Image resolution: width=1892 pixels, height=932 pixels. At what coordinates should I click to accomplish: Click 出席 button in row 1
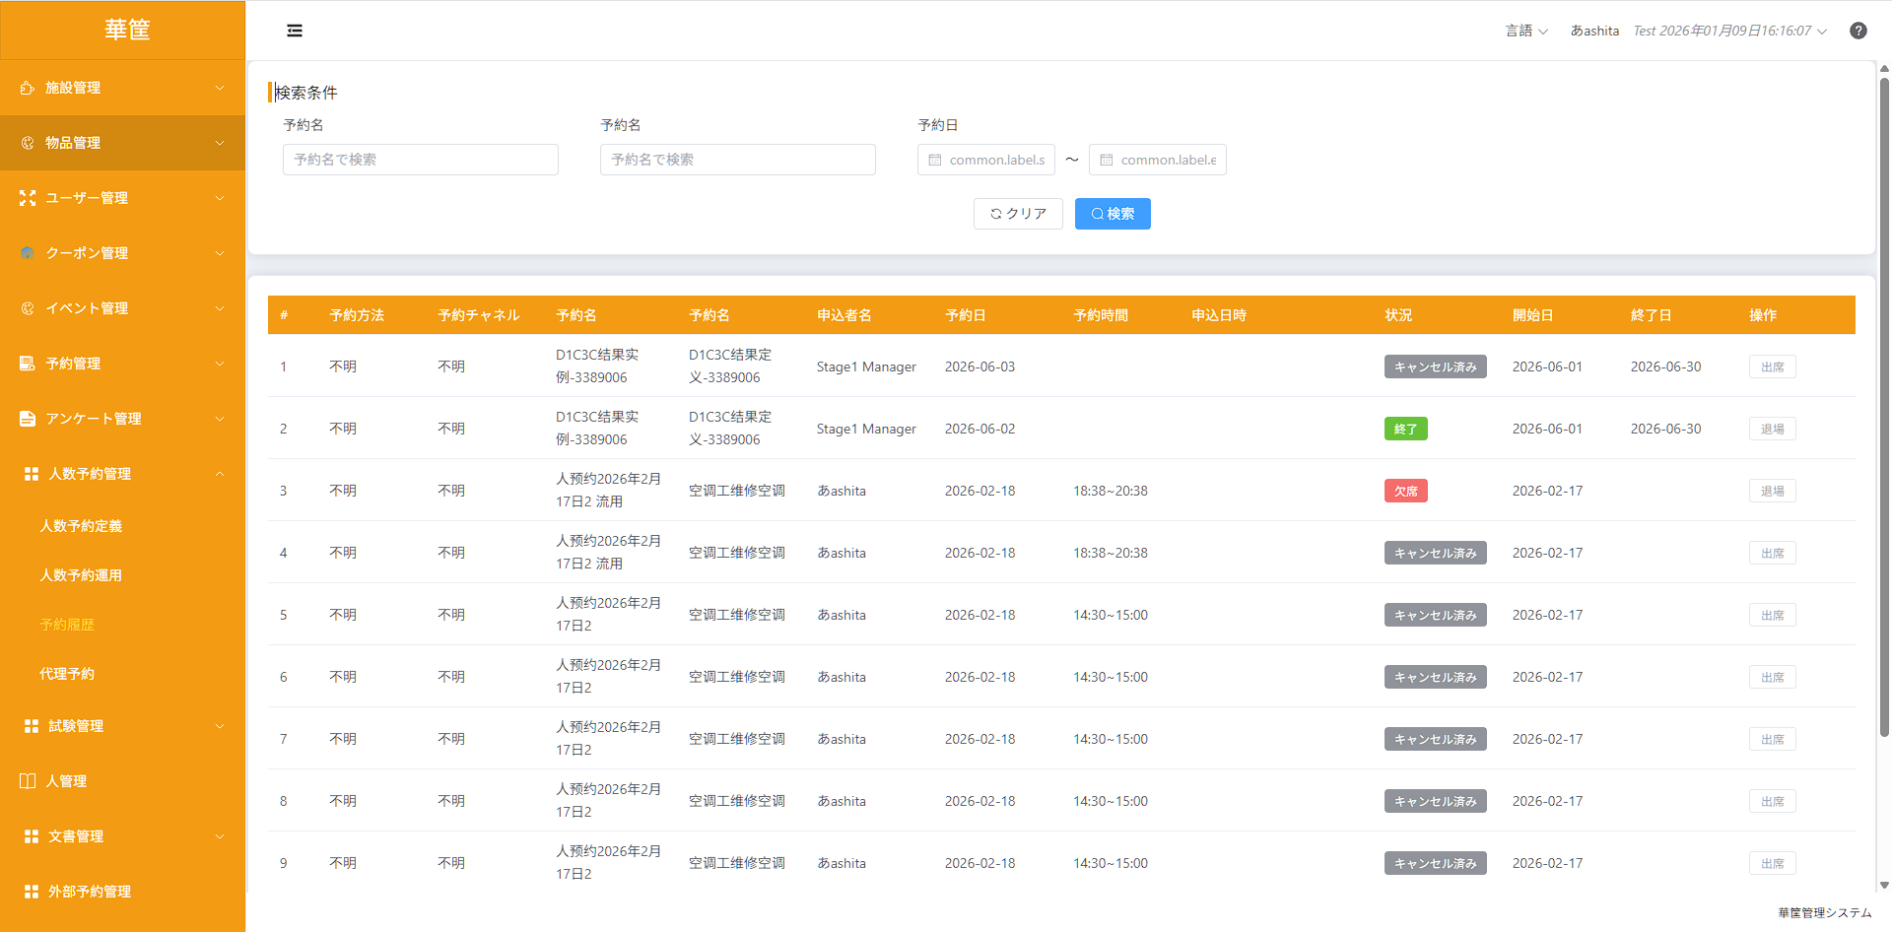[x=1773, y=366]
